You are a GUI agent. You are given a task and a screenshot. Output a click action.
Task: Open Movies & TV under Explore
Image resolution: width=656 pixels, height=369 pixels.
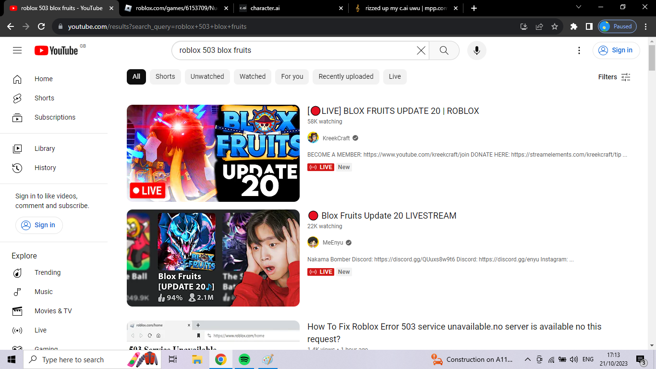click(54, 311)
